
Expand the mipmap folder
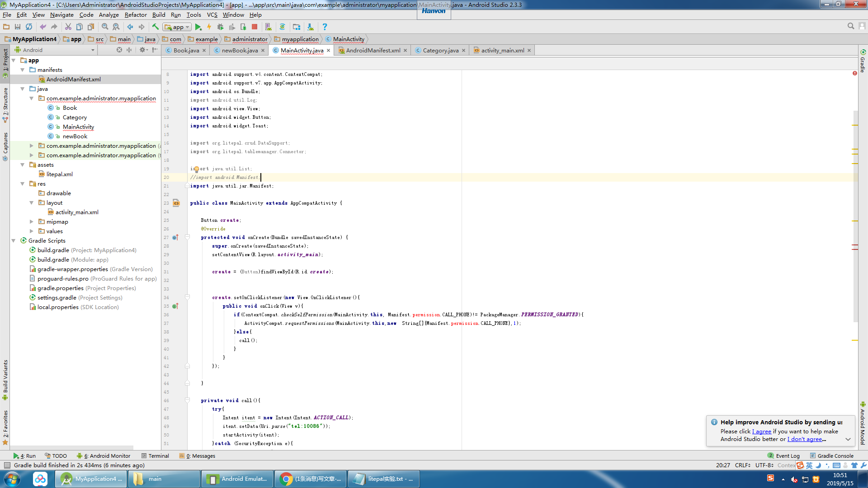pos(31,221)
